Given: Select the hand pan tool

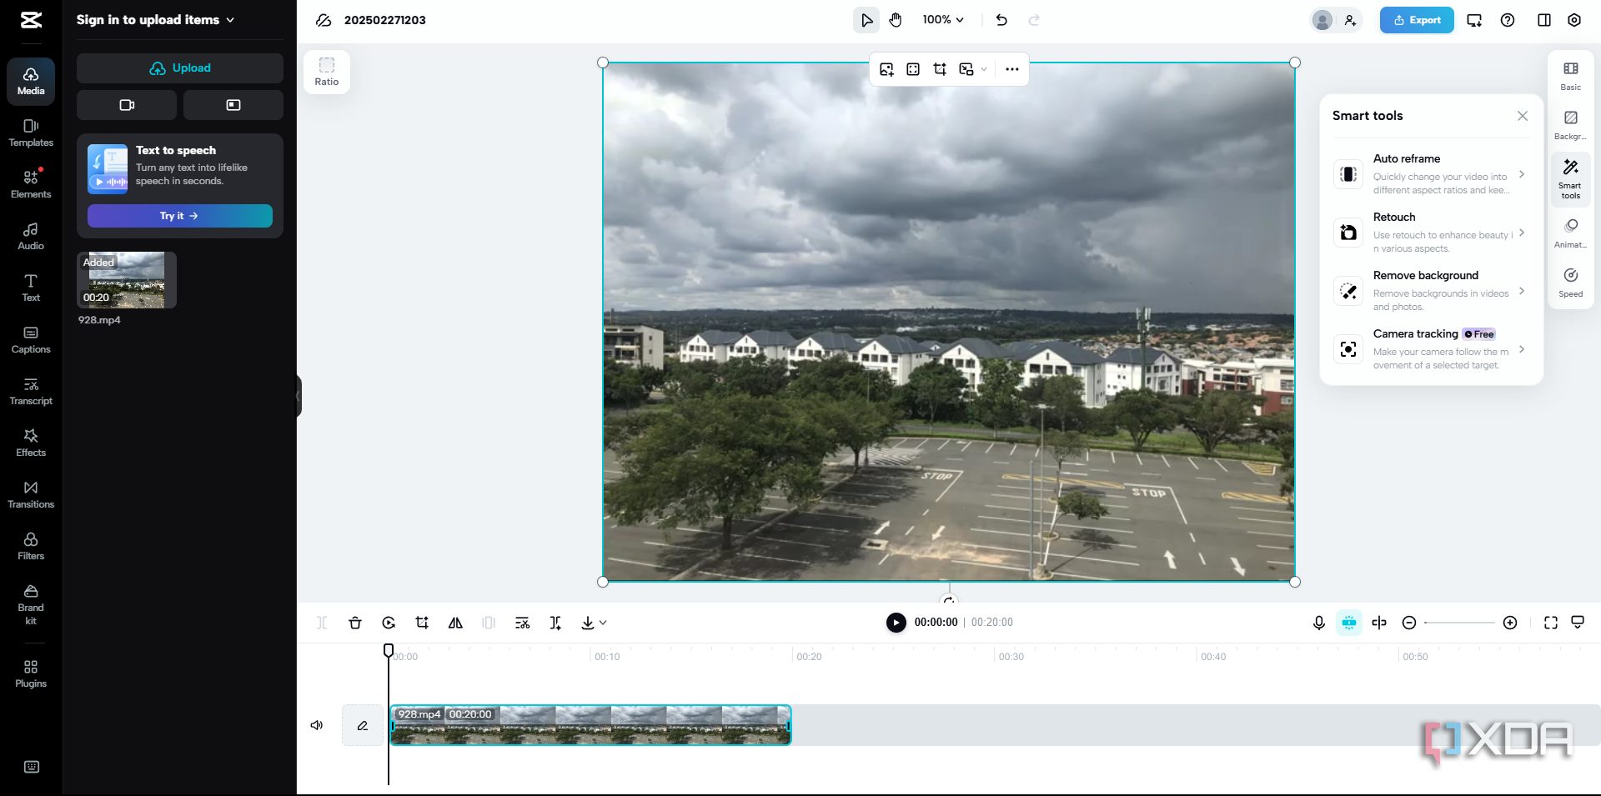Looking at the screenshot, I should click(896, 20).
